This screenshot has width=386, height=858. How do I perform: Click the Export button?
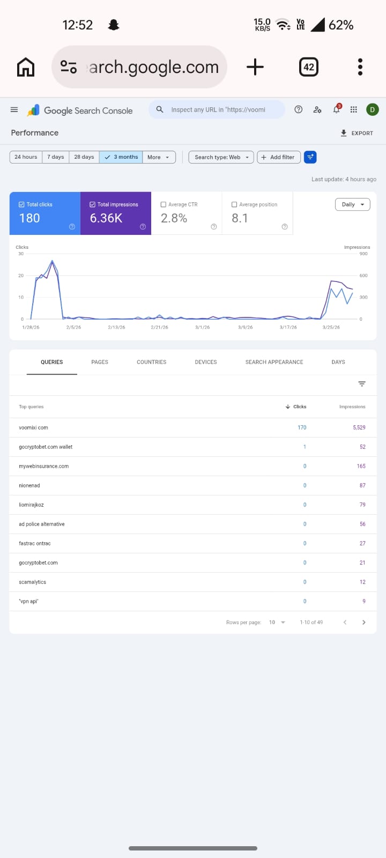click(x=357, y=133)
